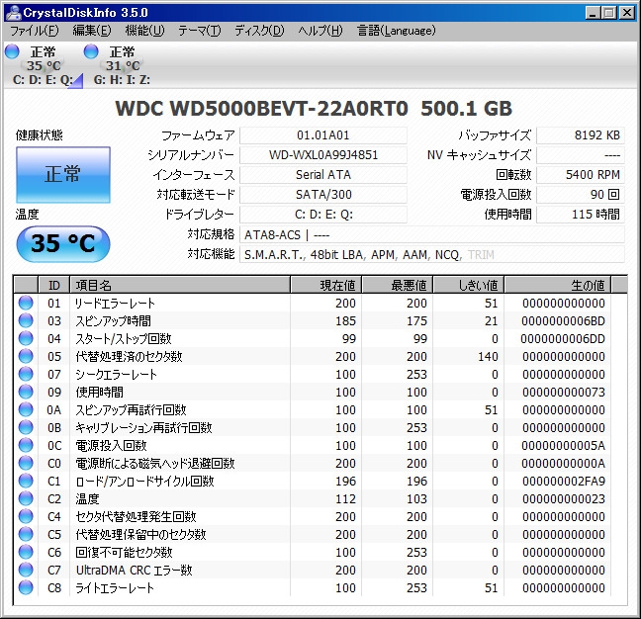Click status orb for row 0B キャリブレーション再試行回数
The image size is (641, 619).
26,427
